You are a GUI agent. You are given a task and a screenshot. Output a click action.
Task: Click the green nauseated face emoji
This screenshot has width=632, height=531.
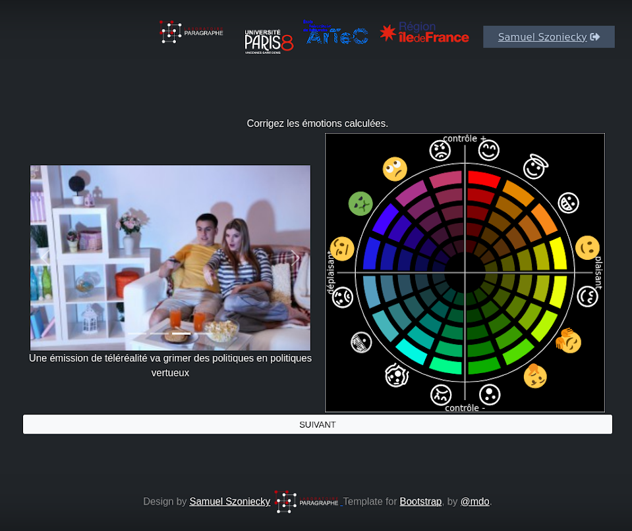pos(360,203)
